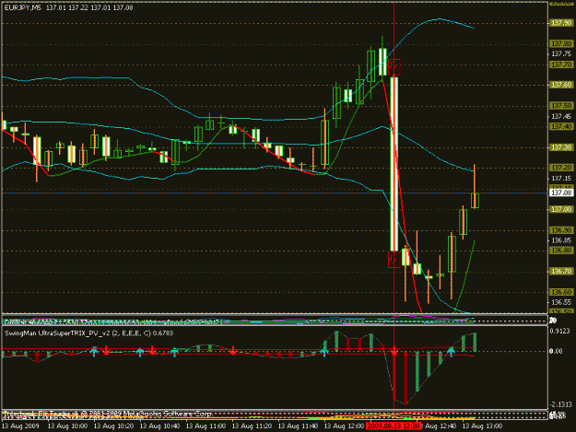Click the 0.9123 indicator scale maximum

click(560, 331)
